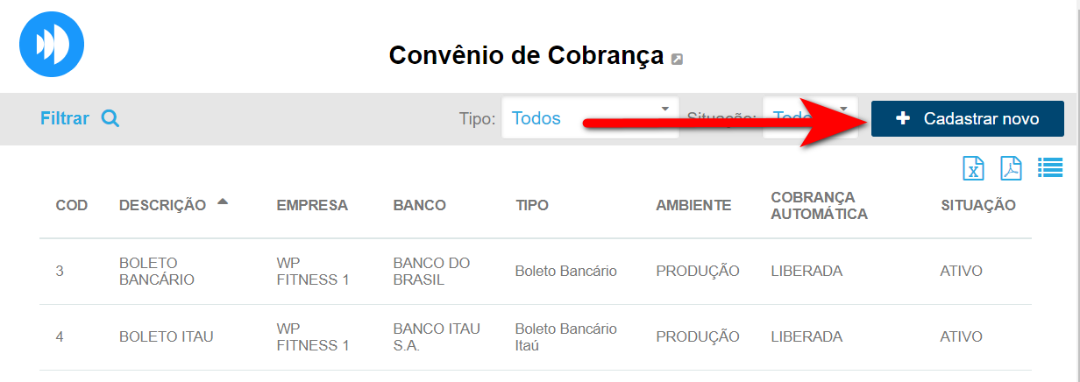This screenshot has height=382, width=1080.
Task: Open the column list view options icon
Action: [1049, 167]
